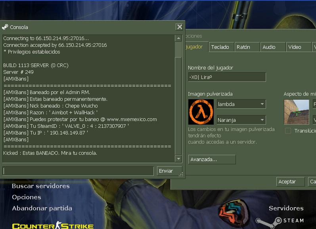316x229 pixels.
Task: Toggle the Translúcido checkbox
Action: tap(288, 131)
